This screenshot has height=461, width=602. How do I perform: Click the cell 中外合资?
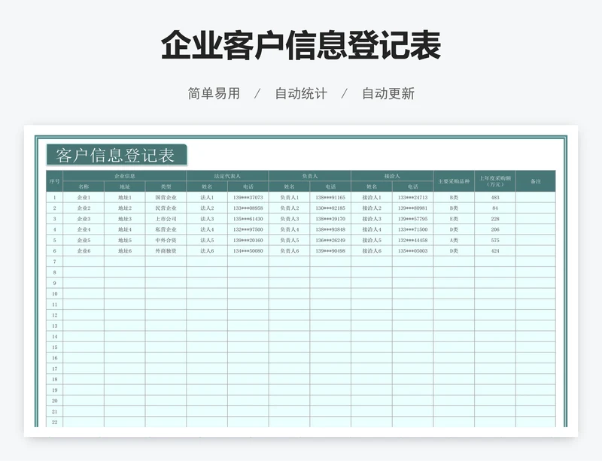[x=166, y=241]
